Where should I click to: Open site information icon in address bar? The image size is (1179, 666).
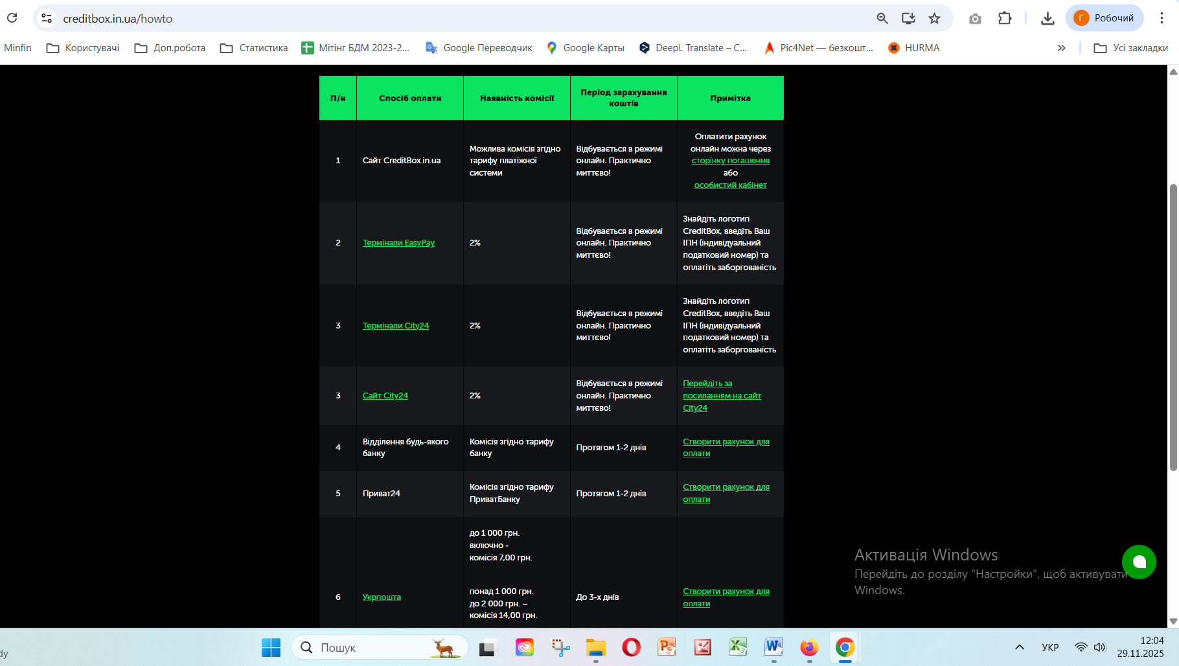pyautogui.click(x=47, y=18)
